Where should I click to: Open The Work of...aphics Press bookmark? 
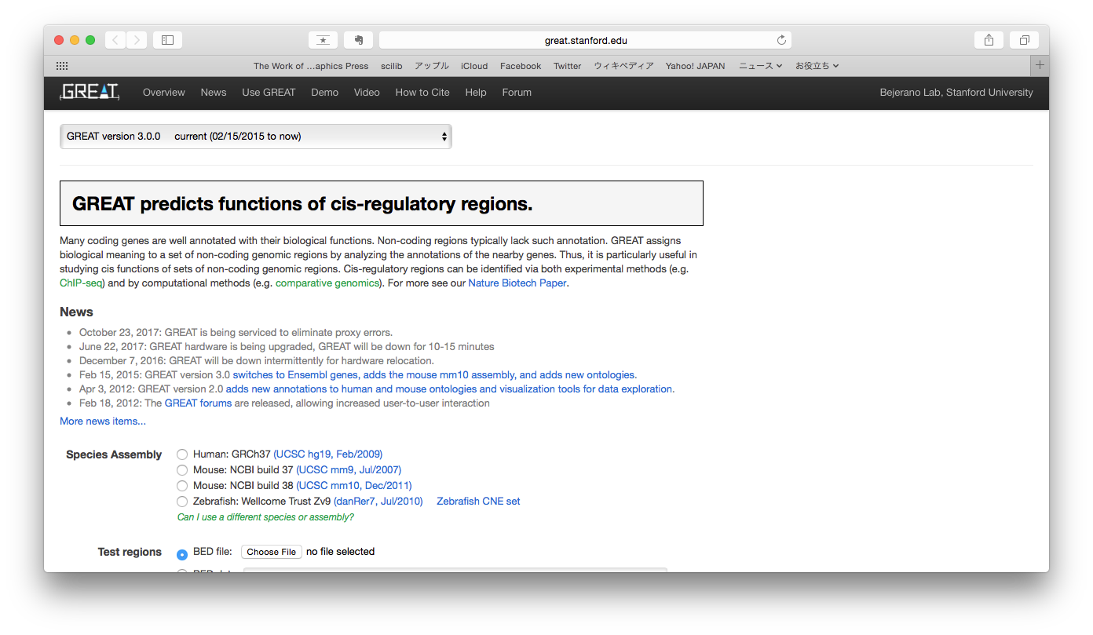tap(311, 66)
